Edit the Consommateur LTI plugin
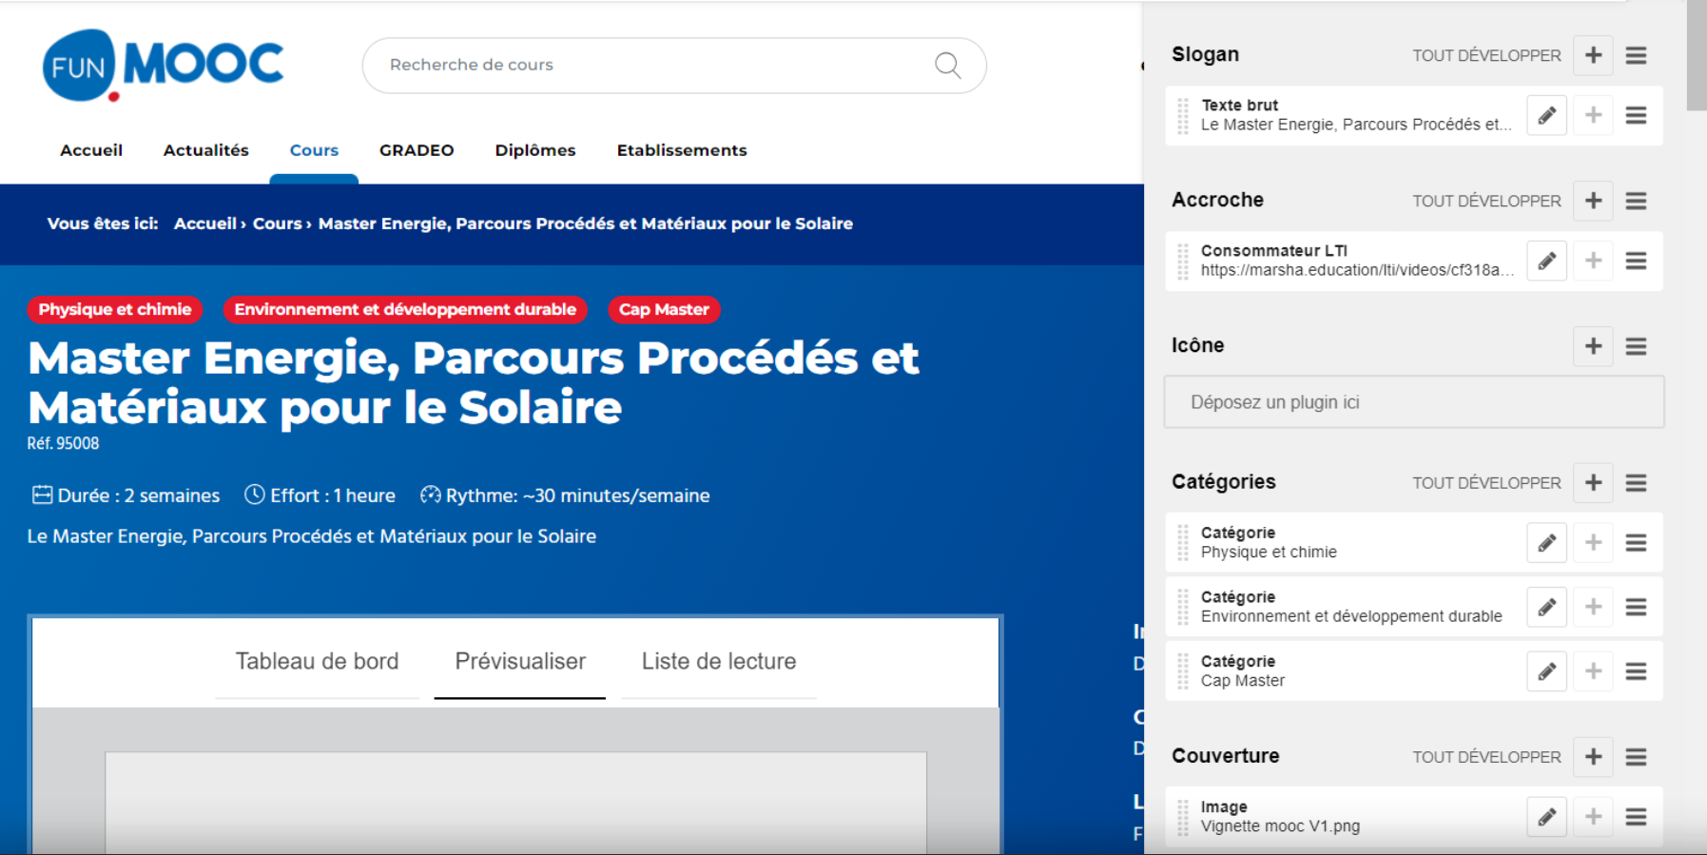 (1546, 262)
